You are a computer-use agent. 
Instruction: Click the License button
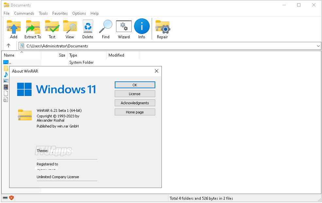click(135, 94)
